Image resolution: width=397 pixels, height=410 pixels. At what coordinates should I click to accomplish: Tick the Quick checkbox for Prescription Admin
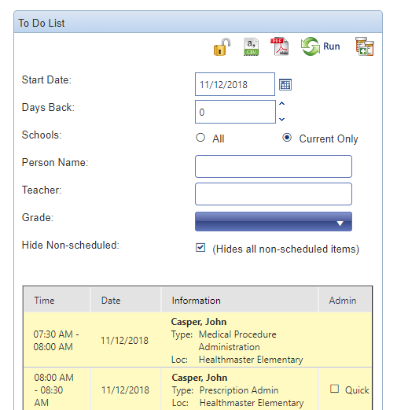pyautogui.click(x=334, y=389)
